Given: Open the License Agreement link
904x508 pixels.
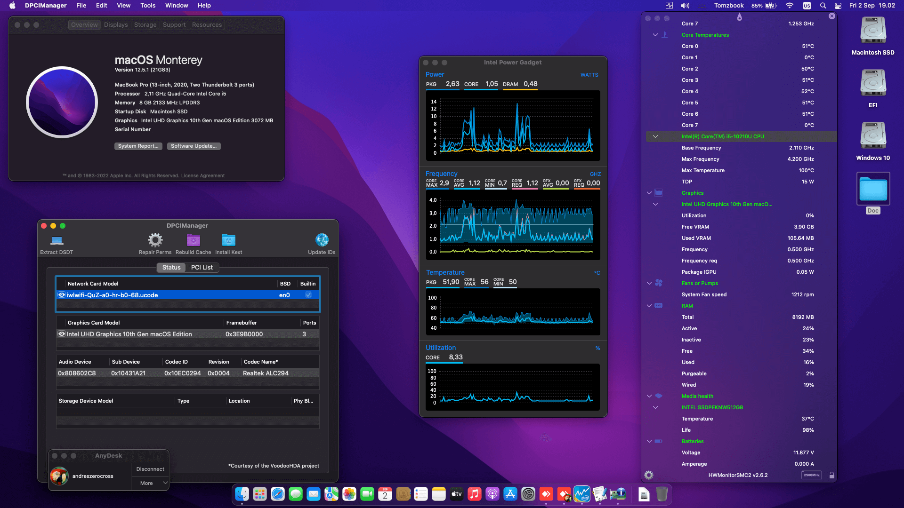Looking at the screenshot, I should point(203,176).
